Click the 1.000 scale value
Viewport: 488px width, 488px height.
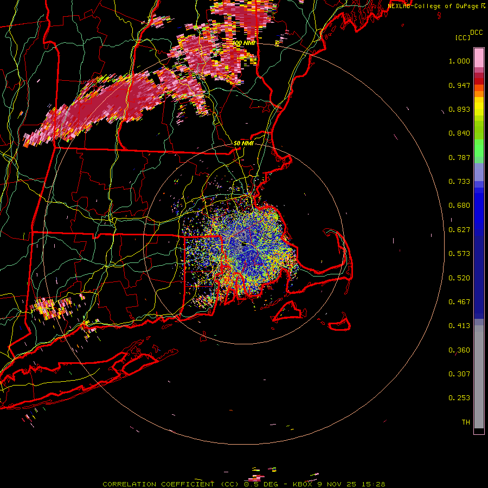pos(459,61)
